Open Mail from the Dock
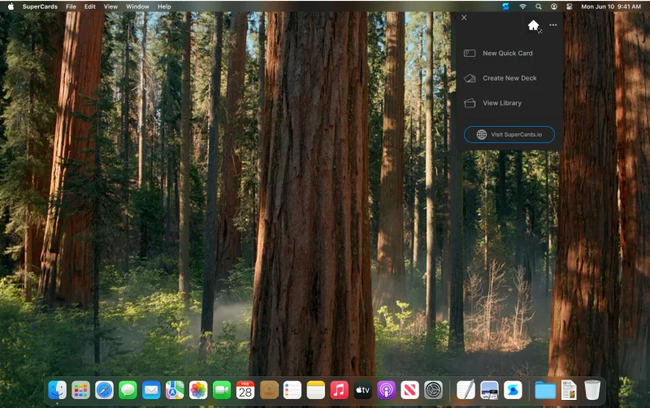Screen dimensions: 650x408 point(151,390)
